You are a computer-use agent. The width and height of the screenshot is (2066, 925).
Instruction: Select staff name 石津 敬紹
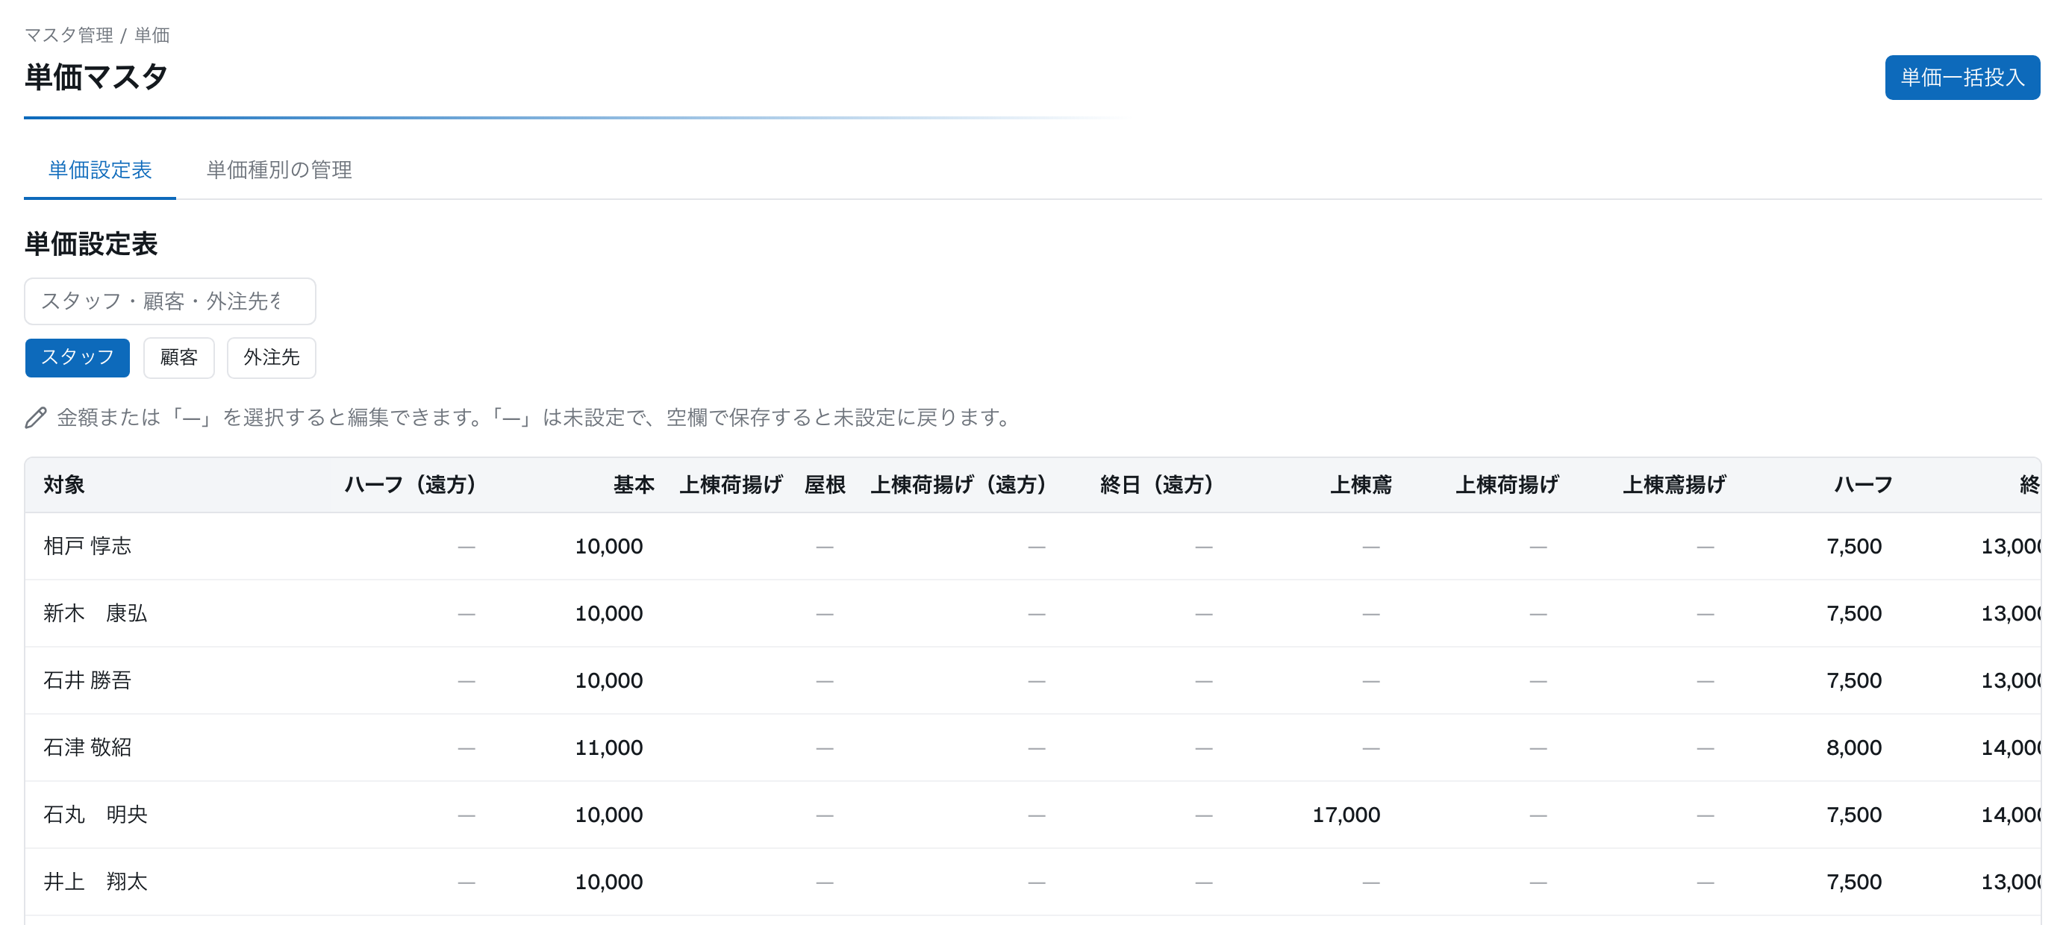[x=87, y=748]
